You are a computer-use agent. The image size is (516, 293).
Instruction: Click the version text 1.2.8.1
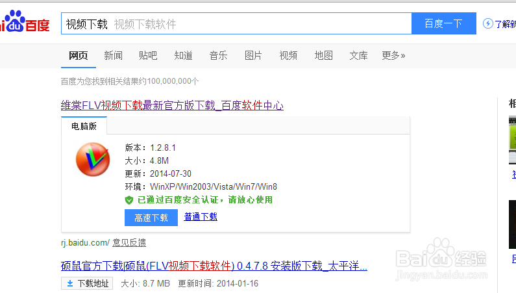(163, 148)
